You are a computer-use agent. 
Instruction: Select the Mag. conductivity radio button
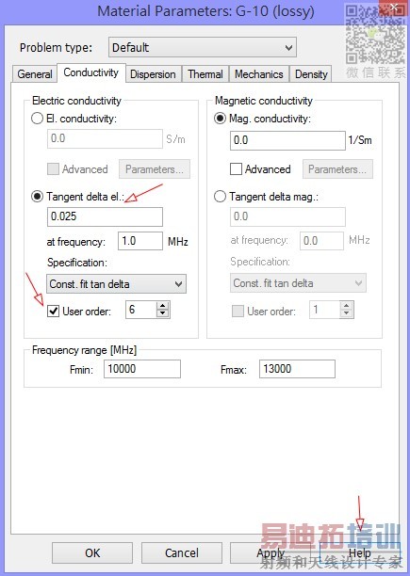220,119
